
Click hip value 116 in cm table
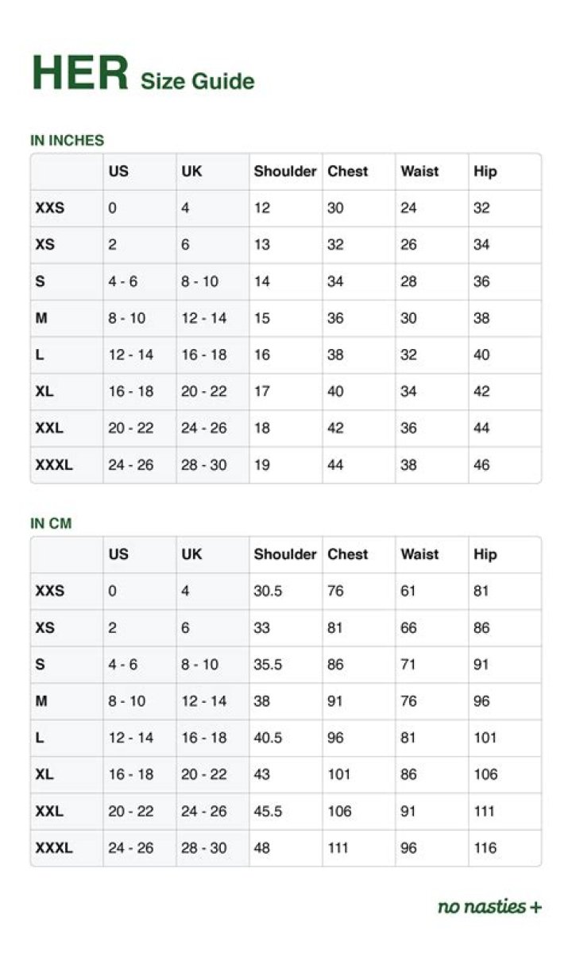(x=485, y=848)
